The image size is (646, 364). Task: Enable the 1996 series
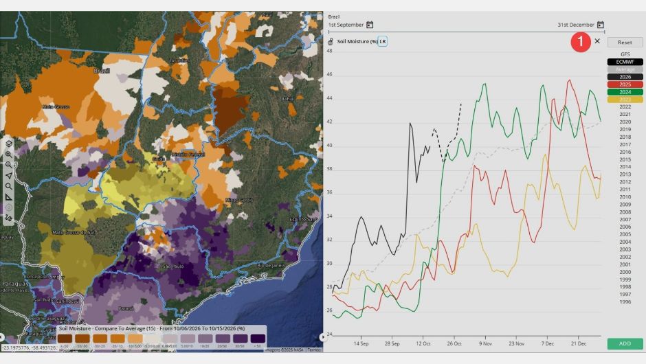(625, 302)
